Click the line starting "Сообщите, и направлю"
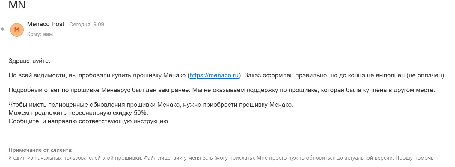Screen dimensions: 455x167 [89, 121]
